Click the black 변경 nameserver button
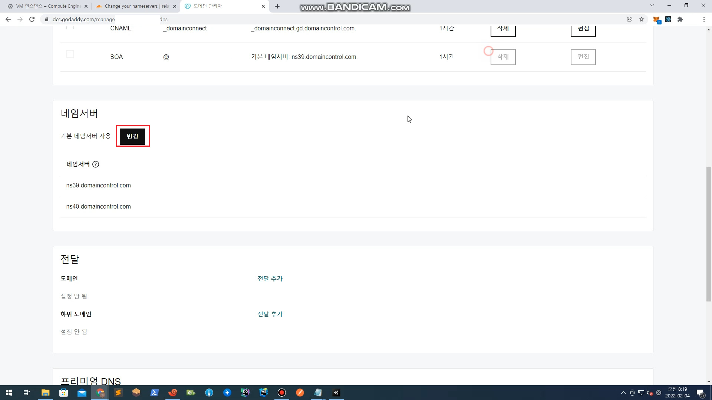The width and height of the screenshot is (712, 400). [132, 136]
